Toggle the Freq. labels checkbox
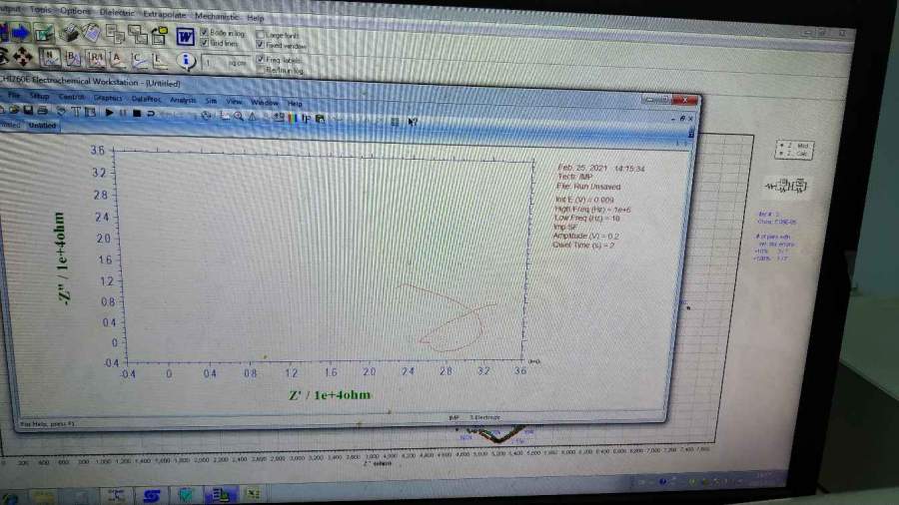 click(261, 59)
